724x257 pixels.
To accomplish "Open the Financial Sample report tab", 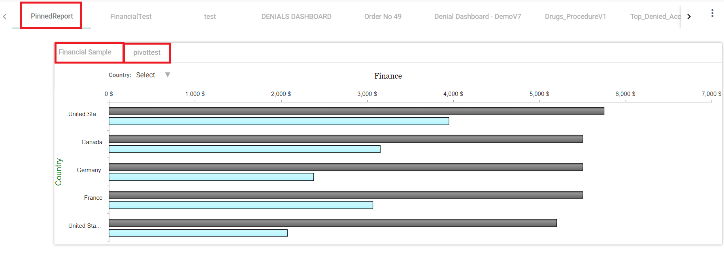I will tap(85, 52).
